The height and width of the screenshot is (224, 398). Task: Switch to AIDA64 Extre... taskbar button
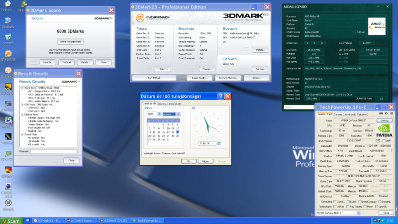click(82, 221)
